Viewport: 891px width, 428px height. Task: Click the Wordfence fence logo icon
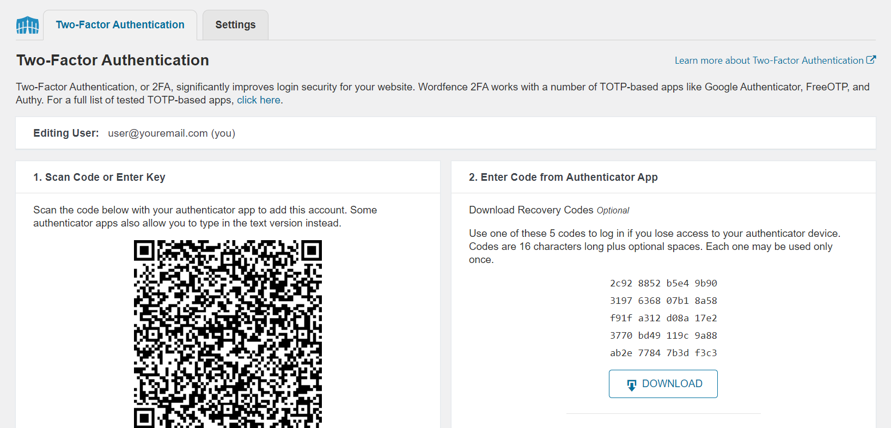(28, 25)
